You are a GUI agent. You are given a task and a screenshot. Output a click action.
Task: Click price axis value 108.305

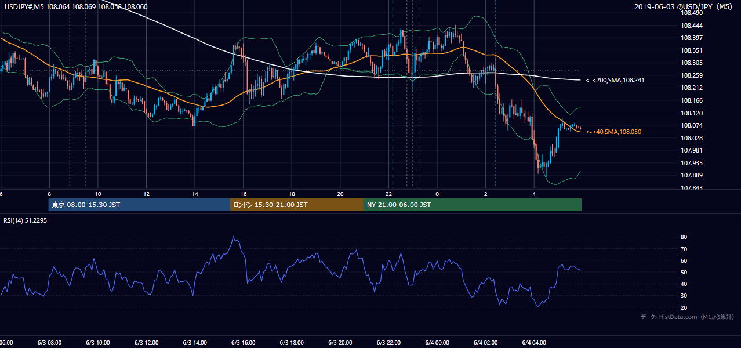pos(692,63)
